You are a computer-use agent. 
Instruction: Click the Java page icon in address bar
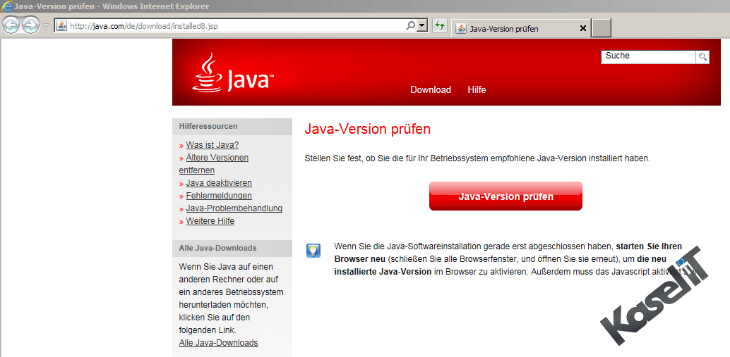pyautogui.click(x=61, y=26)
